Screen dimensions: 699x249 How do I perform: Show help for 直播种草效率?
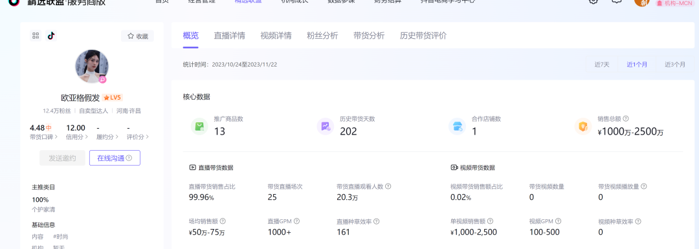(376, 221)
